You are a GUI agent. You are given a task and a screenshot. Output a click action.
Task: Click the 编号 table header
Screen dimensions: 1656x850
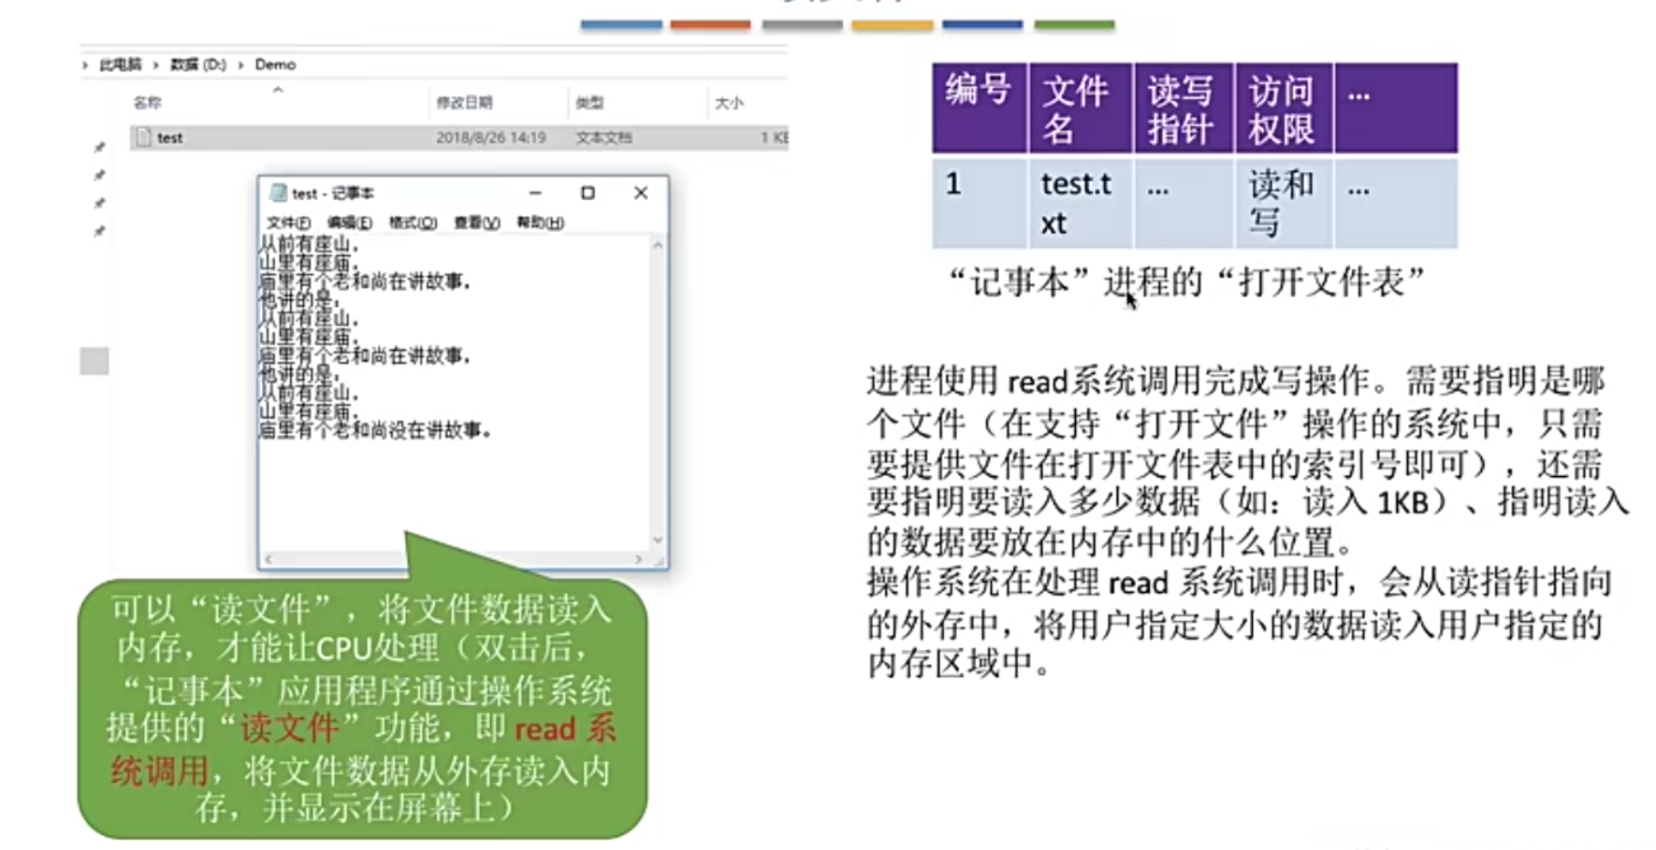[x=979, y=108]
